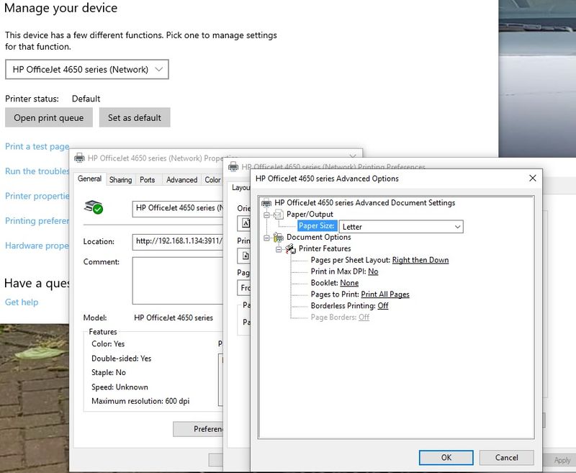Screen dimensions: 576x473
Task: Click the Advanced Document Settings printer icon
Action: coord(266,203)
